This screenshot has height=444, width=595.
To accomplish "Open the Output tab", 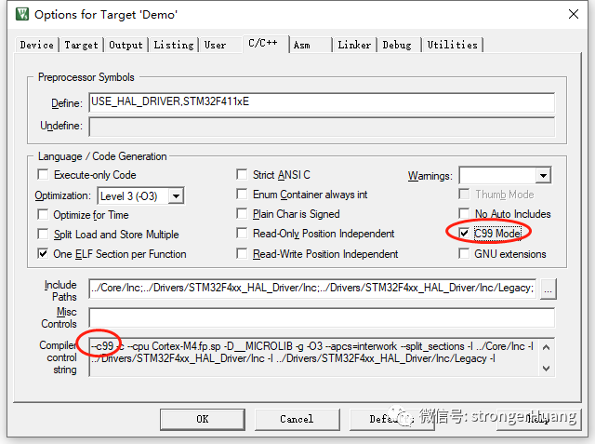I will coord(126,45).
